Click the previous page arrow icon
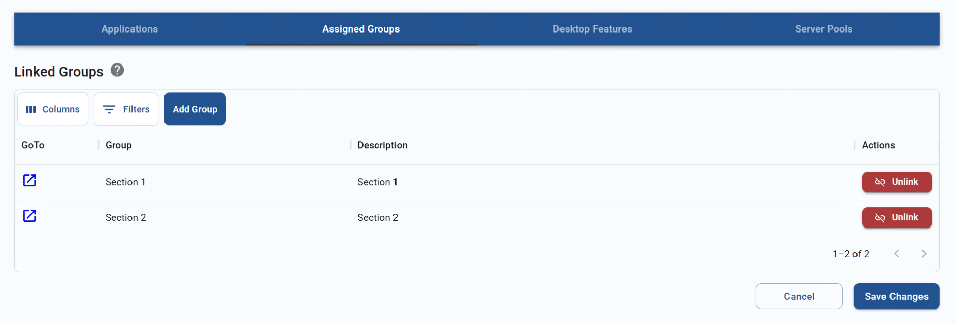956x324 pixels. 897,253
